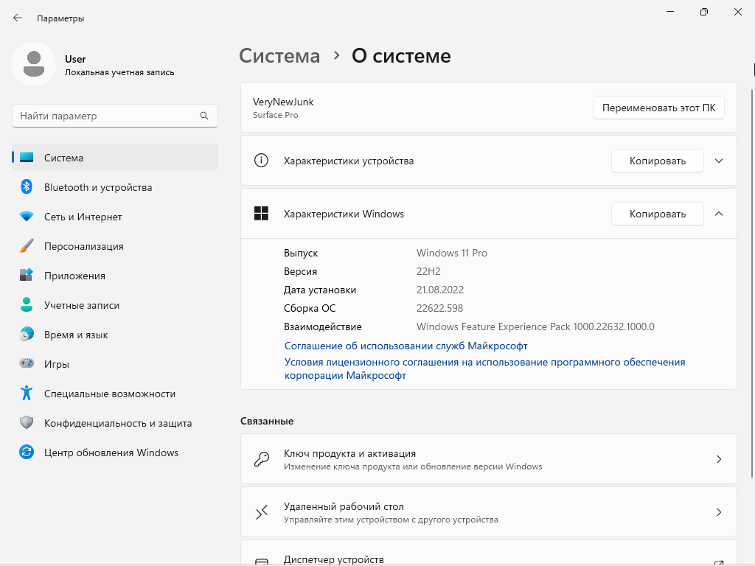The width and height of the screenshot is (755, 566).
Task: Open Соглашение об использовании служб Майкрософт link
Action: 406,346
